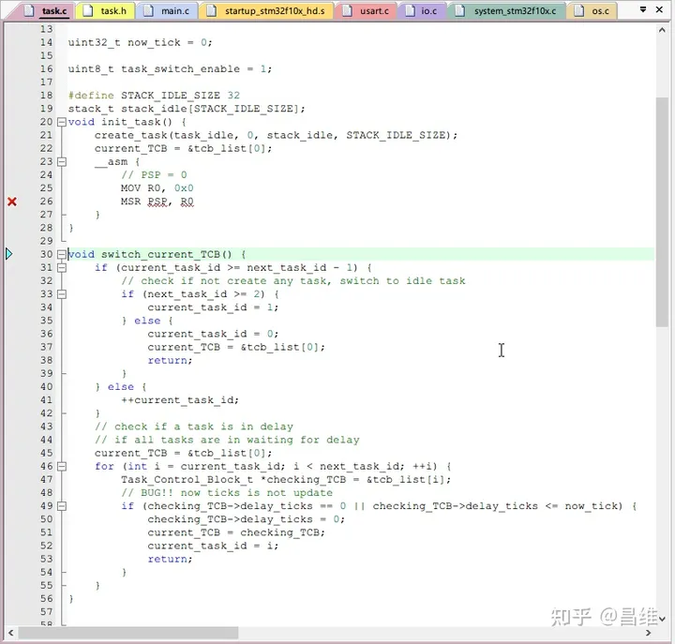
Task: Collapse the if block at line 31
Action: click(x=62, y=268)
